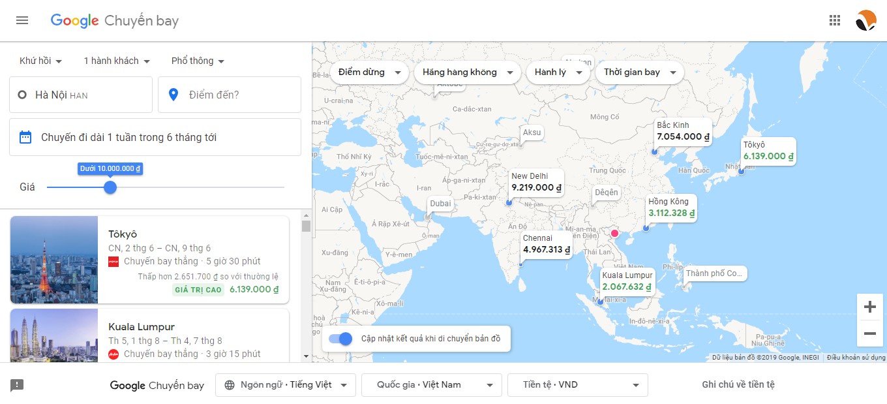The image size is (887, 404).
Task: Click the Dưới 10.000.000 ₫ price tooltip
Action: [x=110, y=169]
